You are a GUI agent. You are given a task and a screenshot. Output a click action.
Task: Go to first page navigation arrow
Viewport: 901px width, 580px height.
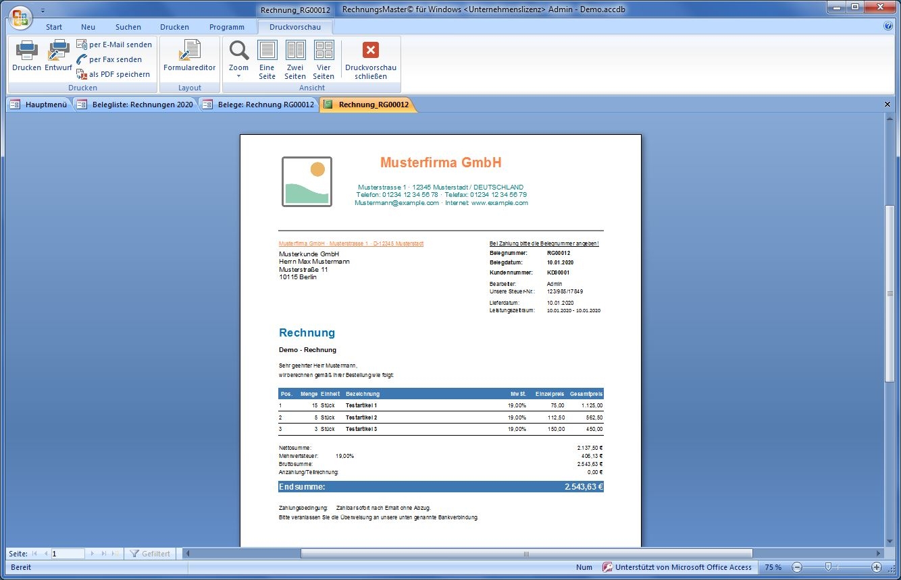coord(34,554)
